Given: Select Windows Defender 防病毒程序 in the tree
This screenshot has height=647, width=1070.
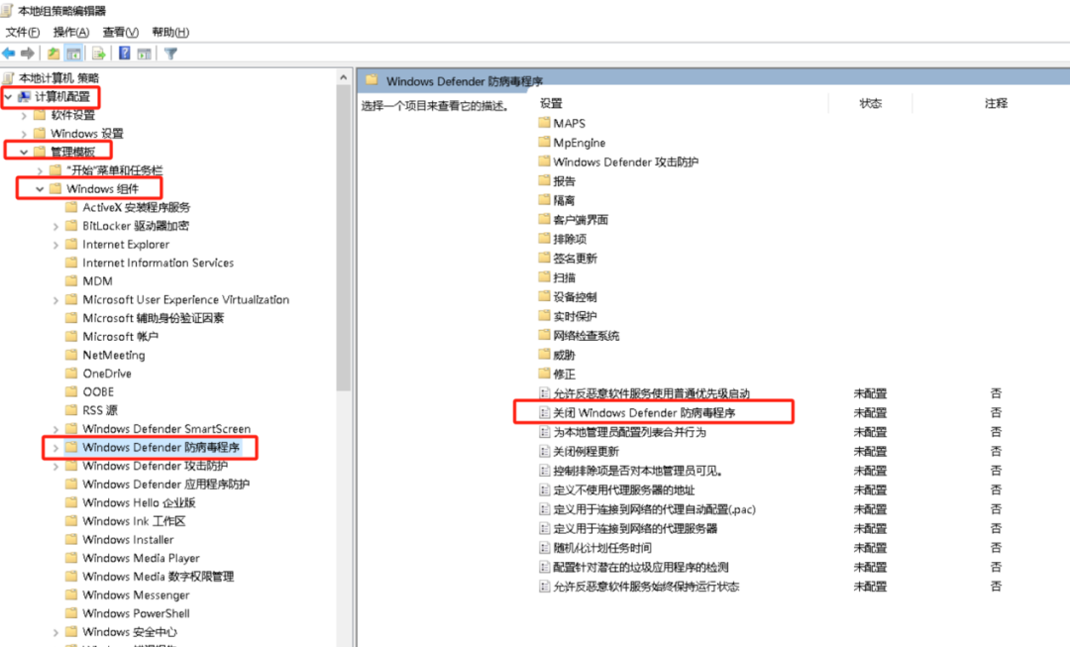Looking at the screenshot, I should (161, 447).
